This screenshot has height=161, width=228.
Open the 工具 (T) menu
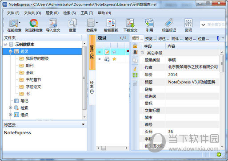pos(87,13)
